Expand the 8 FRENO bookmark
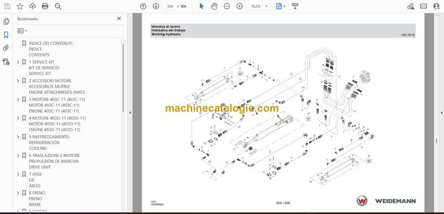 18,193
